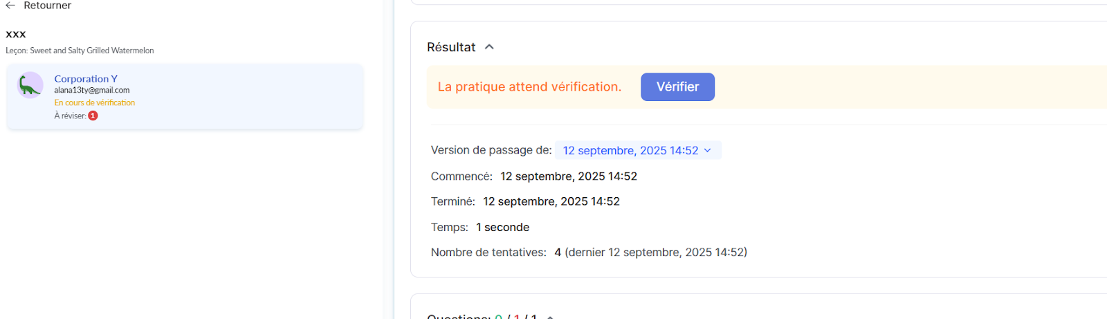
Task: Click the back arrow icon beside Retourner
Action: [x=10, y=6]
